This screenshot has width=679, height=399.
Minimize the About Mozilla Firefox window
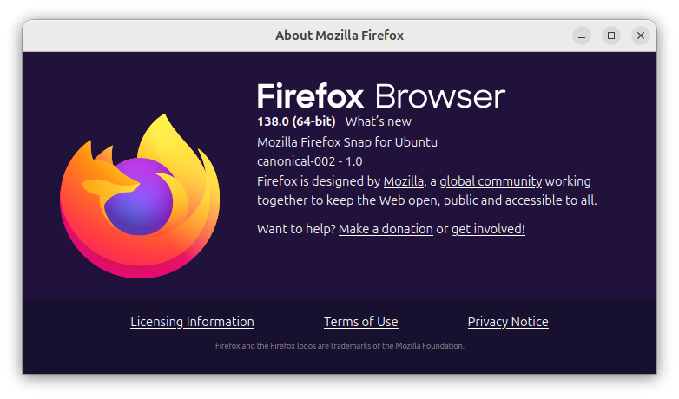[582, 36]
